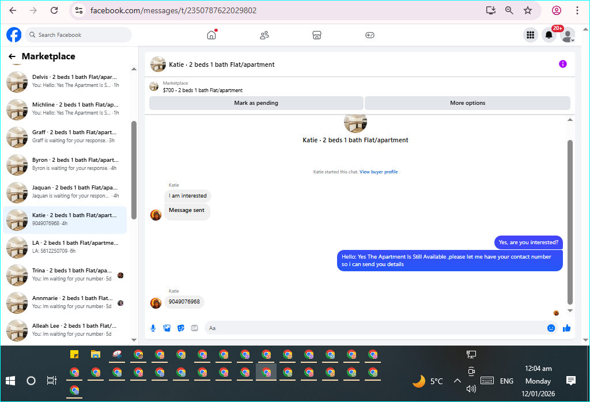This screenshot has width=590, height=402.
Task: Click install app icon in address bar
Action: click(491, 10)
